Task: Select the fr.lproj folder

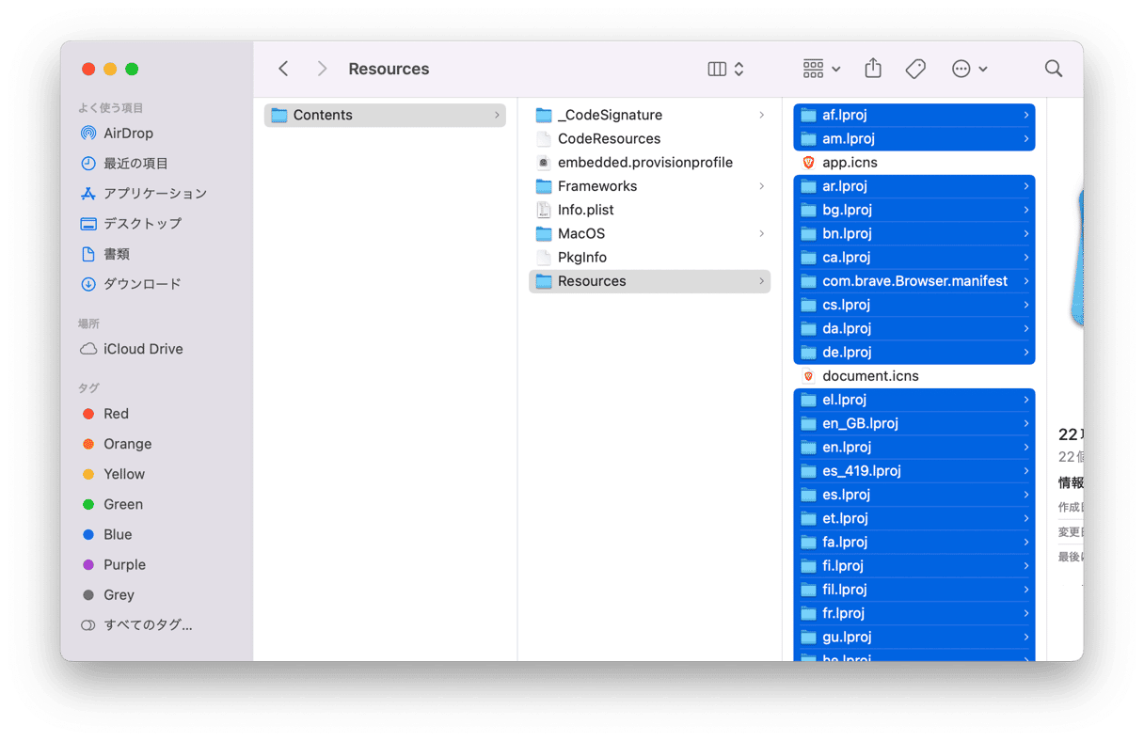Action: [914, 613]
